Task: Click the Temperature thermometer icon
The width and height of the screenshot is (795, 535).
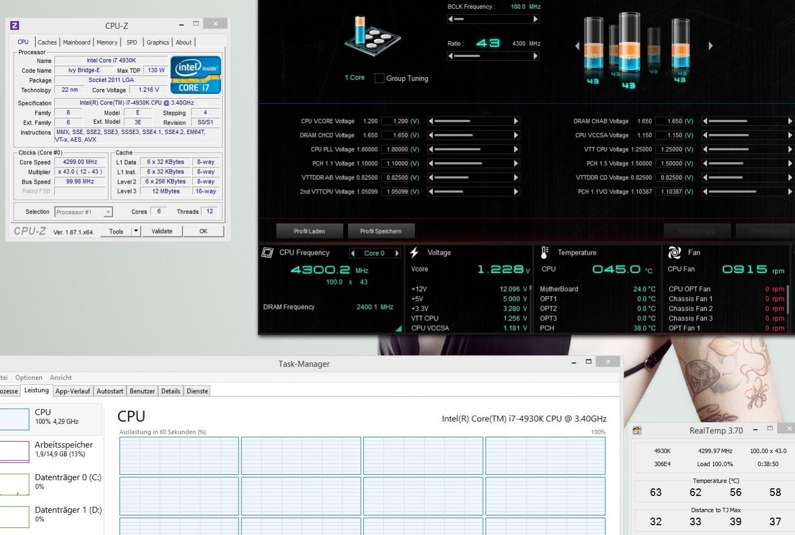Action: click(x=544, y=253)
